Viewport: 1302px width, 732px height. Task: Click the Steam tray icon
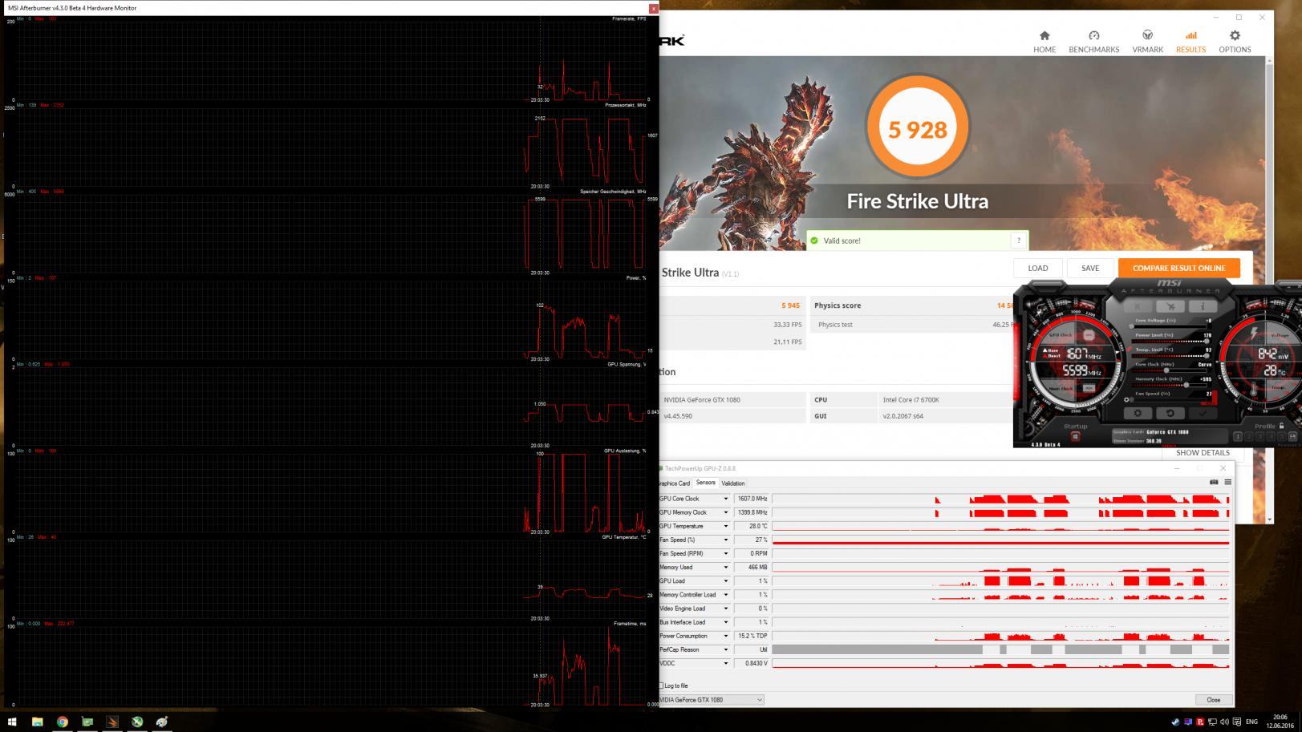point(1176,722)
